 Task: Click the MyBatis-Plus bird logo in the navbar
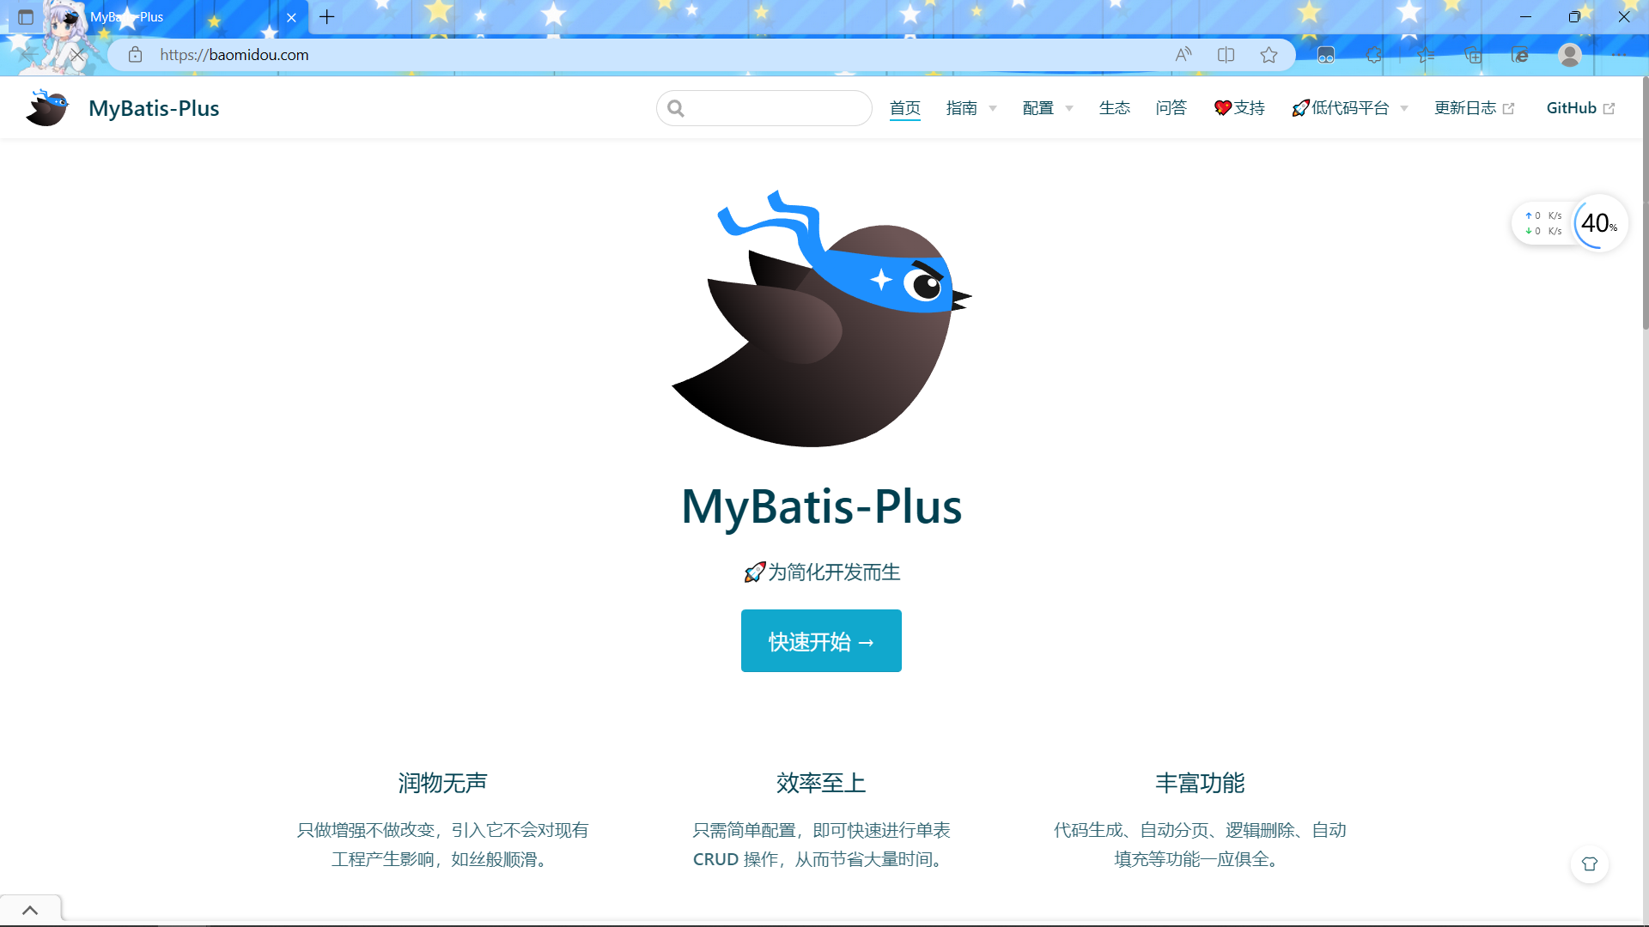(47, 108)
